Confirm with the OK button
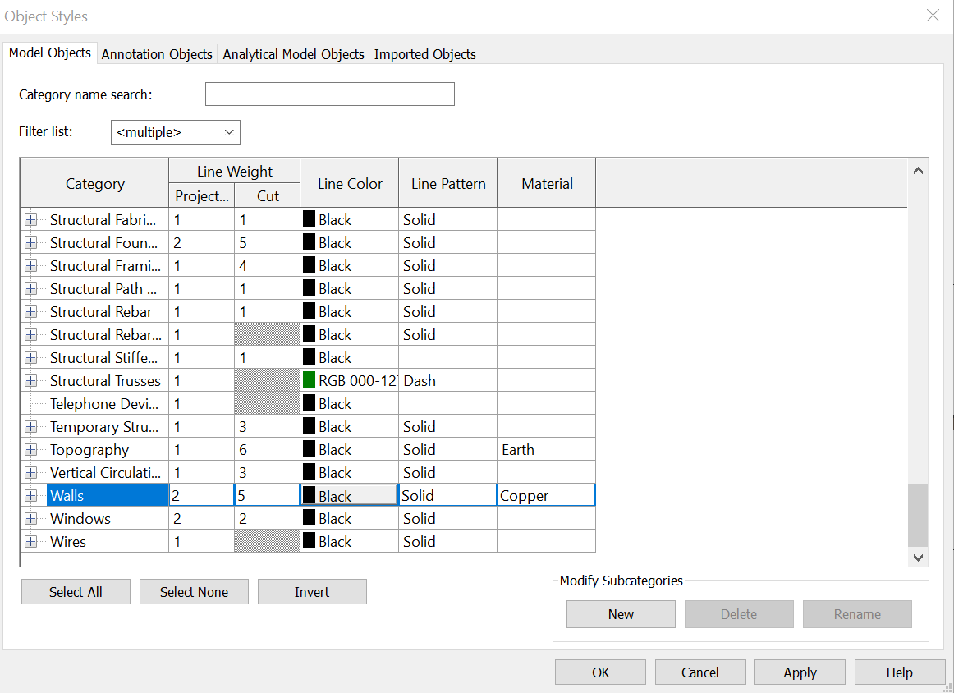This screenshot has height=693, width=954. [x=600, y=672]
